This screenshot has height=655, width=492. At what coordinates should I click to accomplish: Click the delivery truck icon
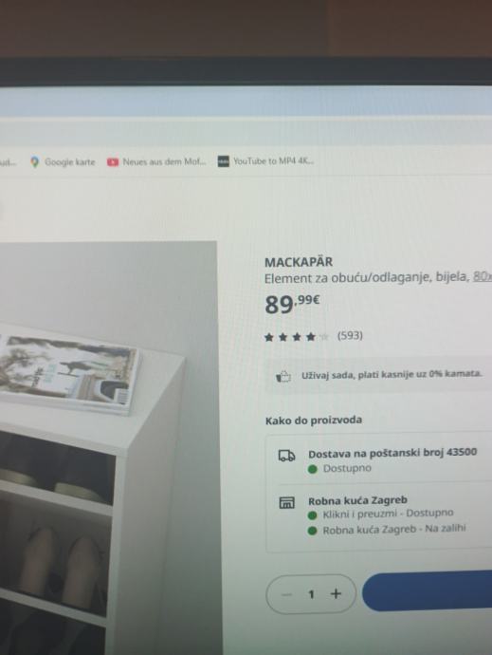pyautogui.click(x=286, y=456)
